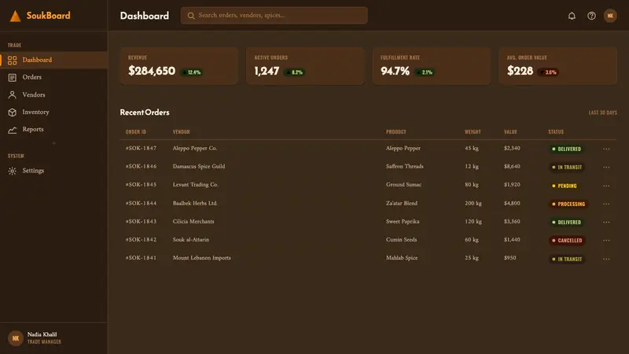
Task: Sort by Product column header
Action: [396, 131]
